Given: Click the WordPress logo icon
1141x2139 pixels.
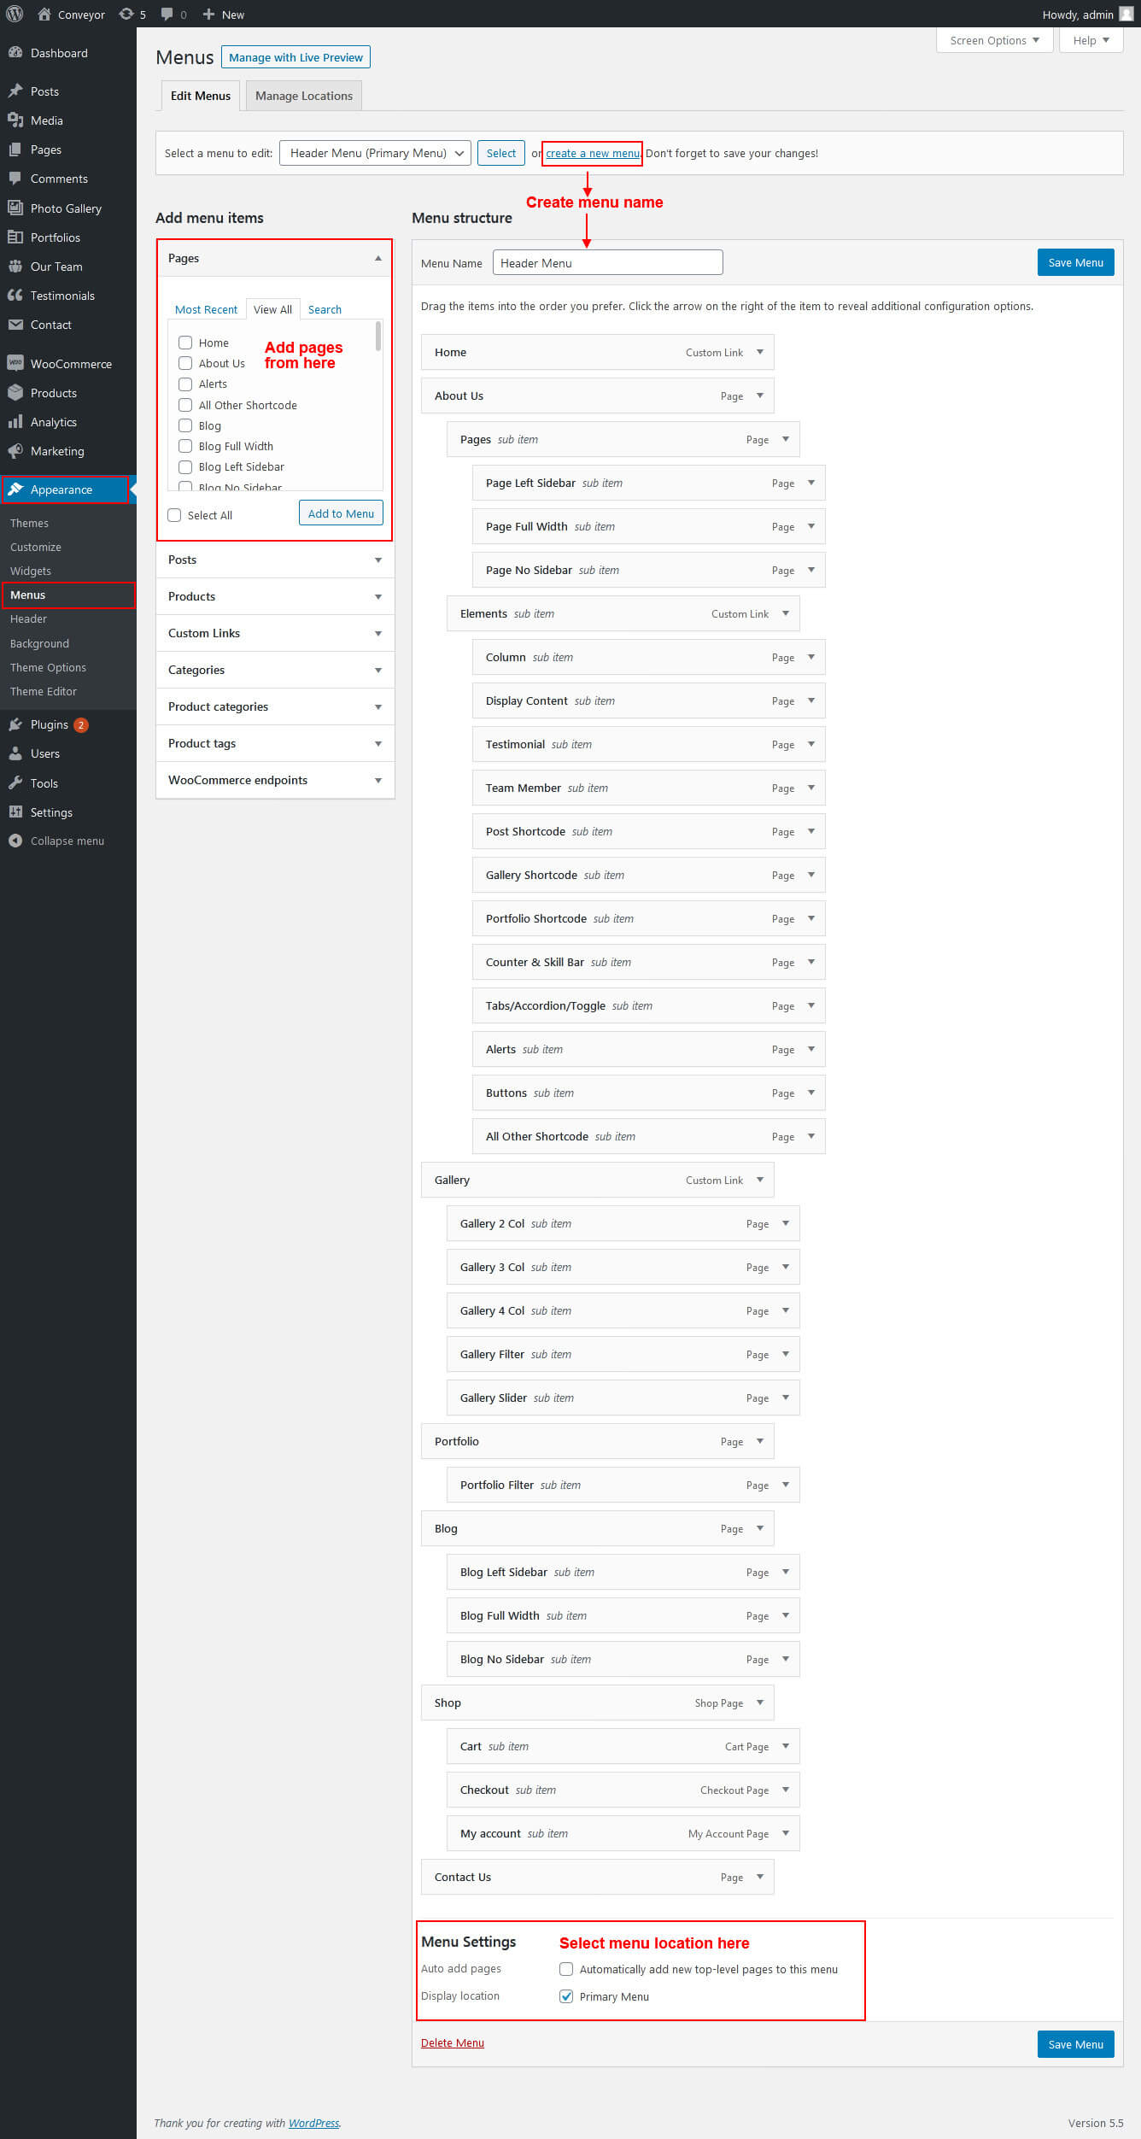Looking at the screenshot, I should tap(15, 14).
